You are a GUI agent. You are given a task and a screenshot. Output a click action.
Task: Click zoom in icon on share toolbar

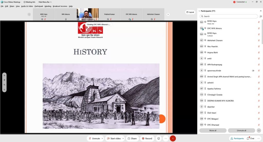4,85
